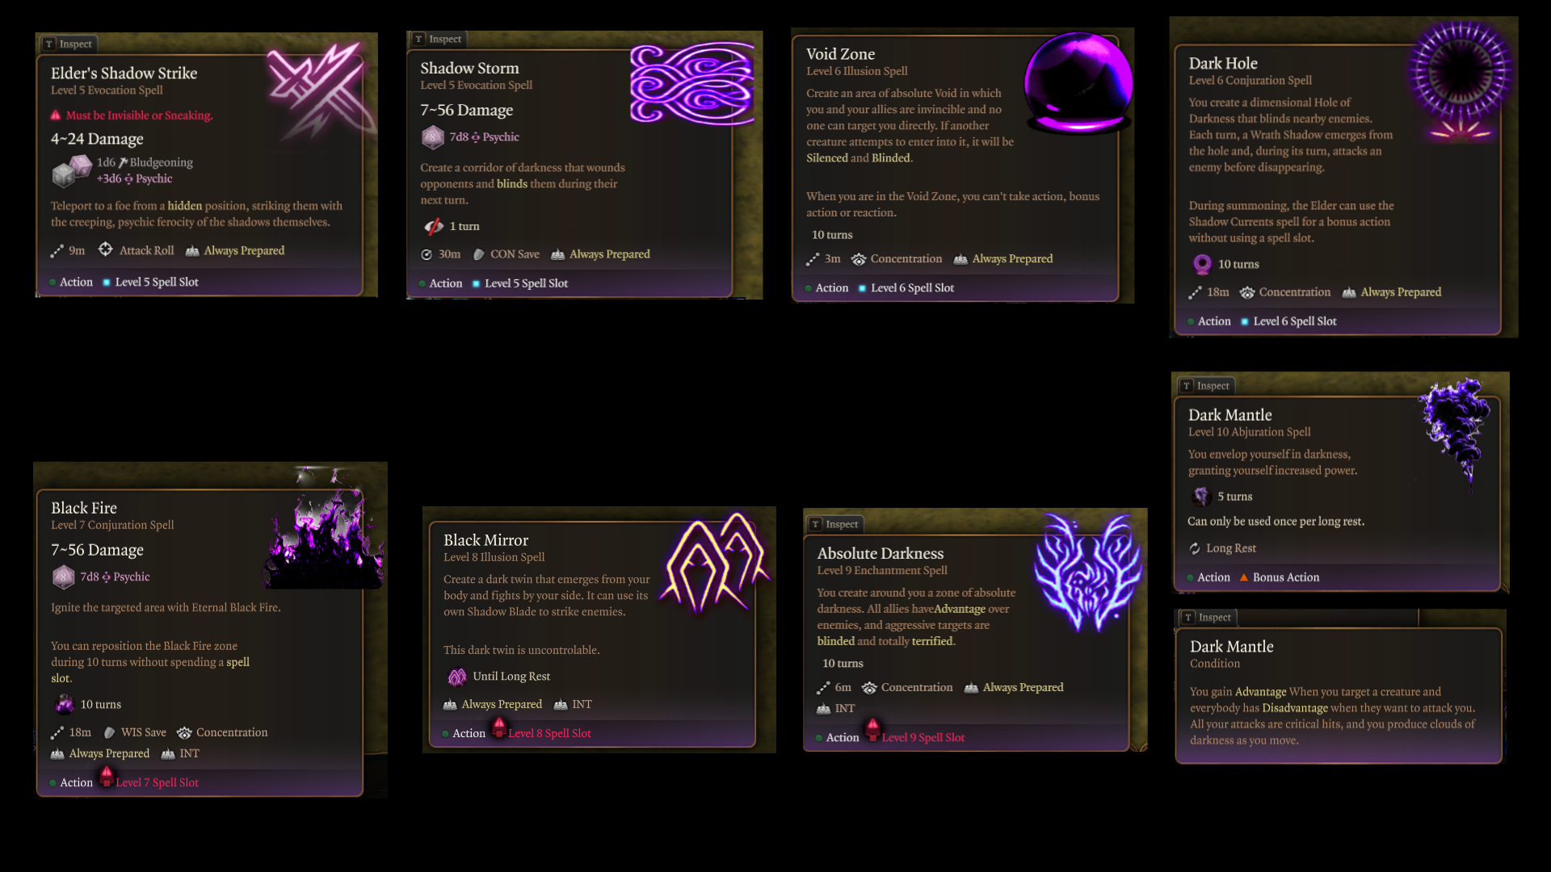Click the Long Rest recharge icon in Dark Mantle
Viewport: 1551px width, 872px height.
[1195, 548]
